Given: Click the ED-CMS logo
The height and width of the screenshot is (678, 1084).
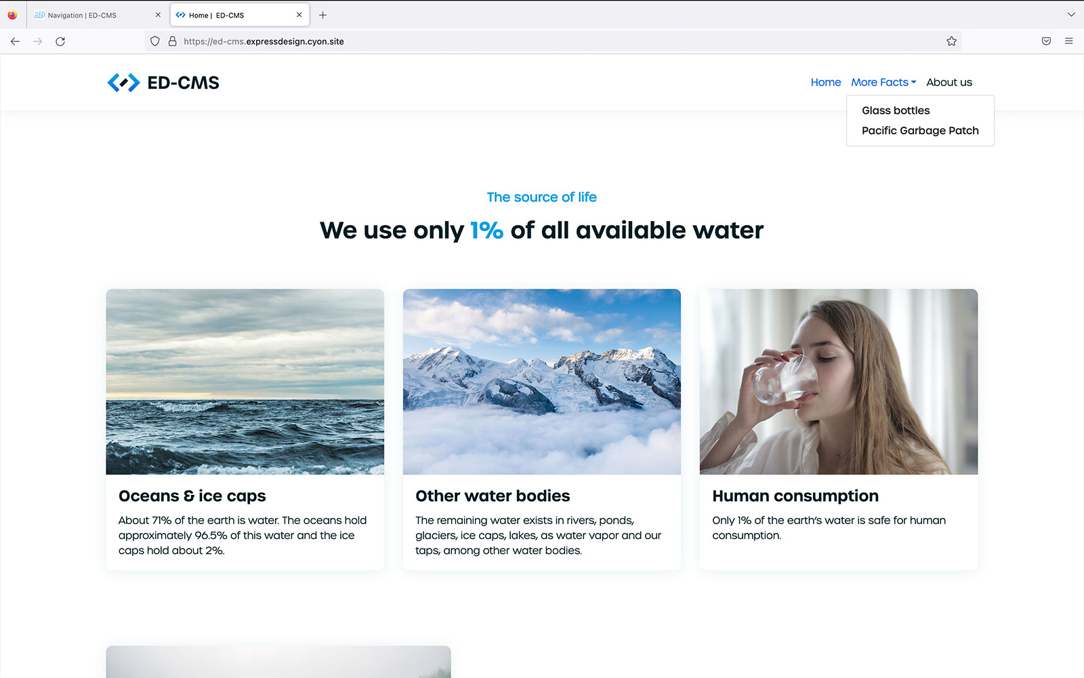Looking at the screenshot, I should pyautogui.click(x=163, y=83).
